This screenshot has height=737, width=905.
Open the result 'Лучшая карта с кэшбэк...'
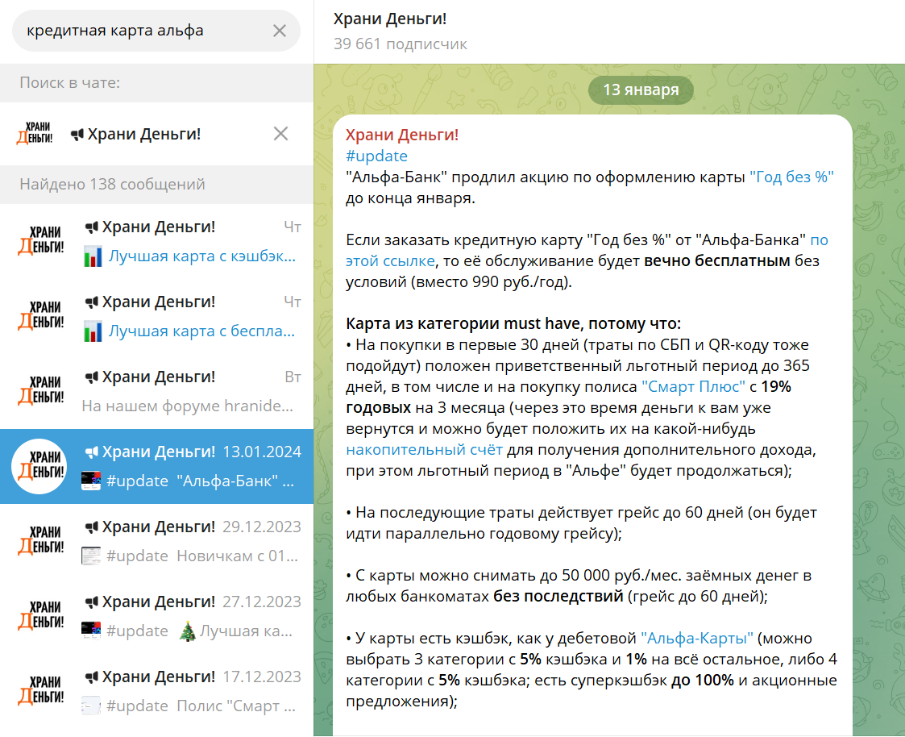(x=156, y=241)
